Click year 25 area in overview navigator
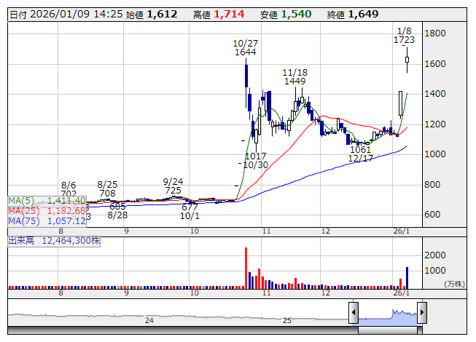This screenshot has height=342, width=476. coord(286,320)
